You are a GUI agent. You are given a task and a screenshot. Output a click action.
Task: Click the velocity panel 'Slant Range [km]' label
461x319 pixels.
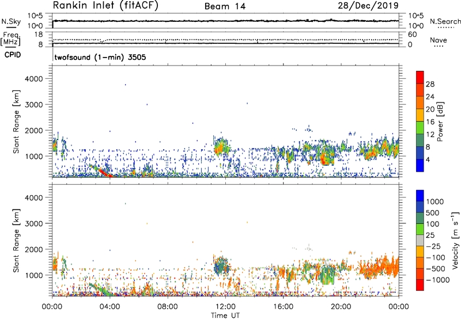16,241
